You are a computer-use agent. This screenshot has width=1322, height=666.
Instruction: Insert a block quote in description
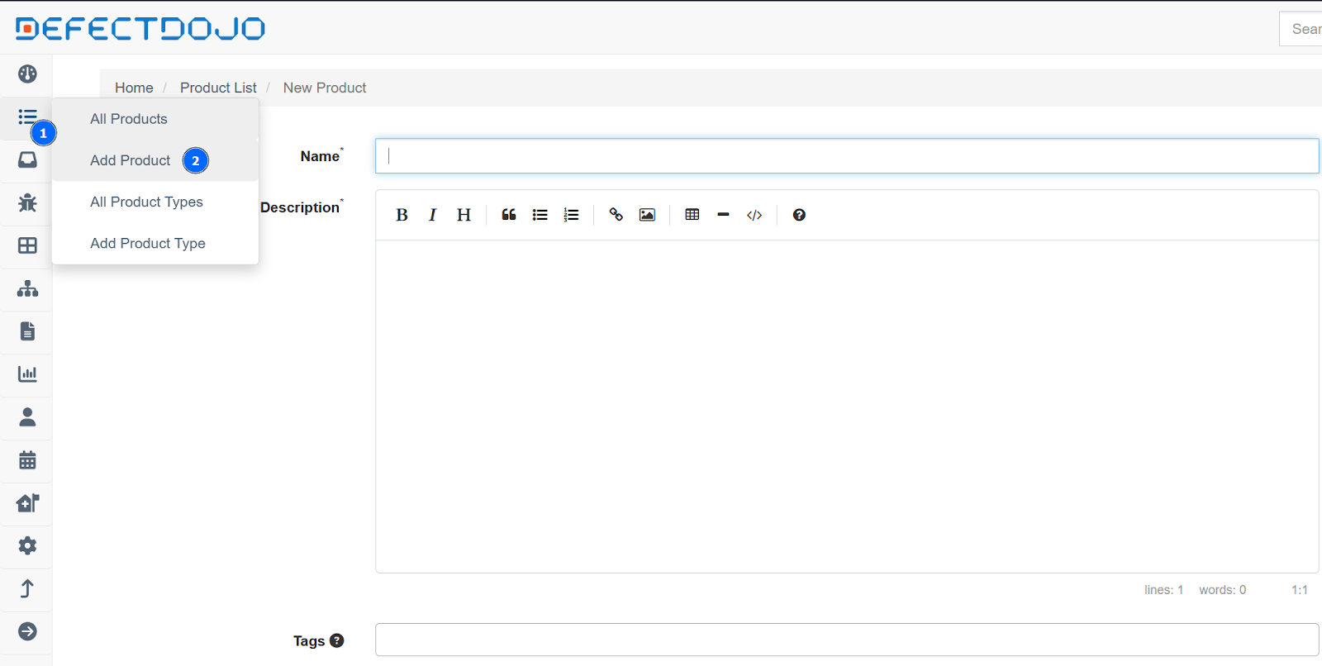coord(509,215)
